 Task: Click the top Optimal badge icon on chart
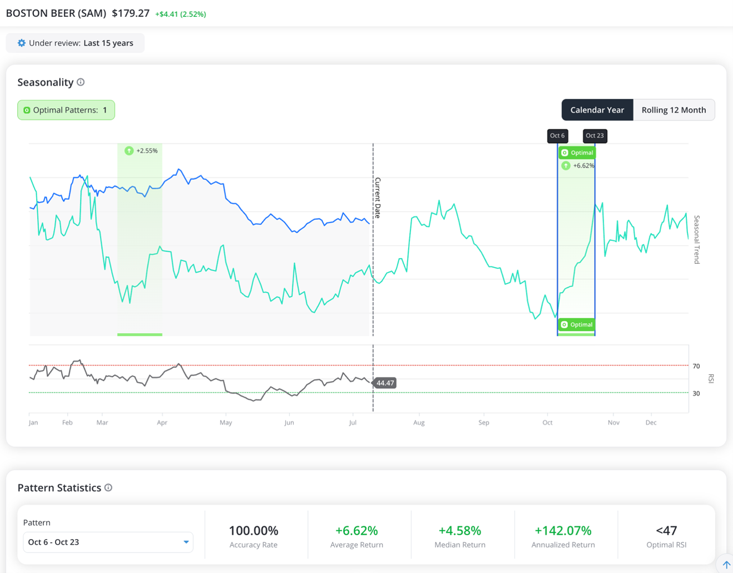pos(565,153)
